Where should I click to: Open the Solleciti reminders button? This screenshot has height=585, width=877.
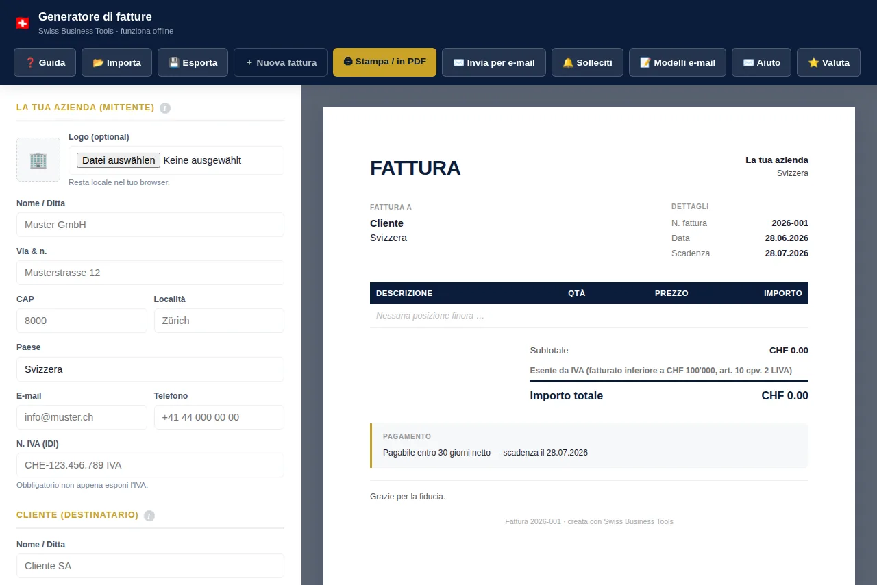587,62
